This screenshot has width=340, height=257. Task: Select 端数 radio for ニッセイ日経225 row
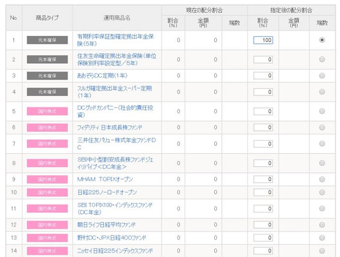[322, 251]
